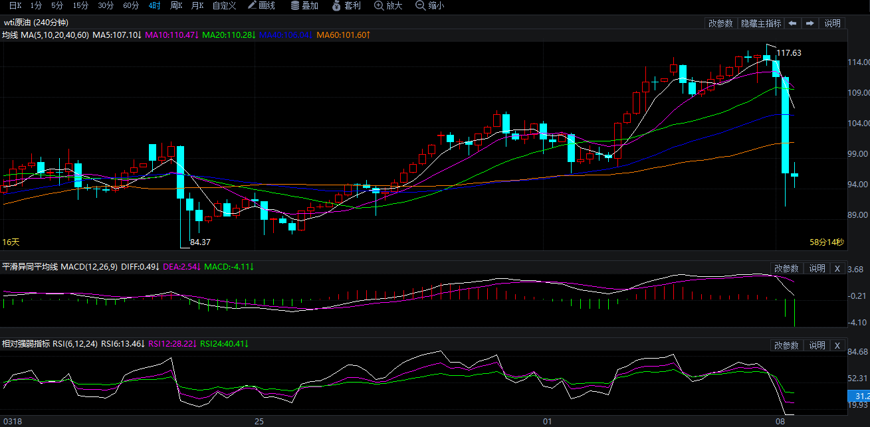
Task: Click the 117.63 high price label
Action: coord(788,53)
